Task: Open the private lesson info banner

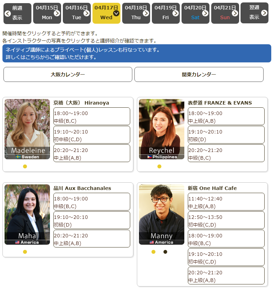Action: point(136,53)
